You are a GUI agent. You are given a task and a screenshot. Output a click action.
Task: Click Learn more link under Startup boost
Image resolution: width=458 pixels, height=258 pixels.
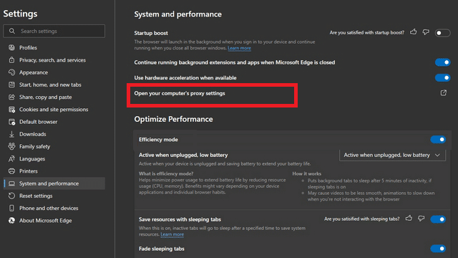point(239,48)
